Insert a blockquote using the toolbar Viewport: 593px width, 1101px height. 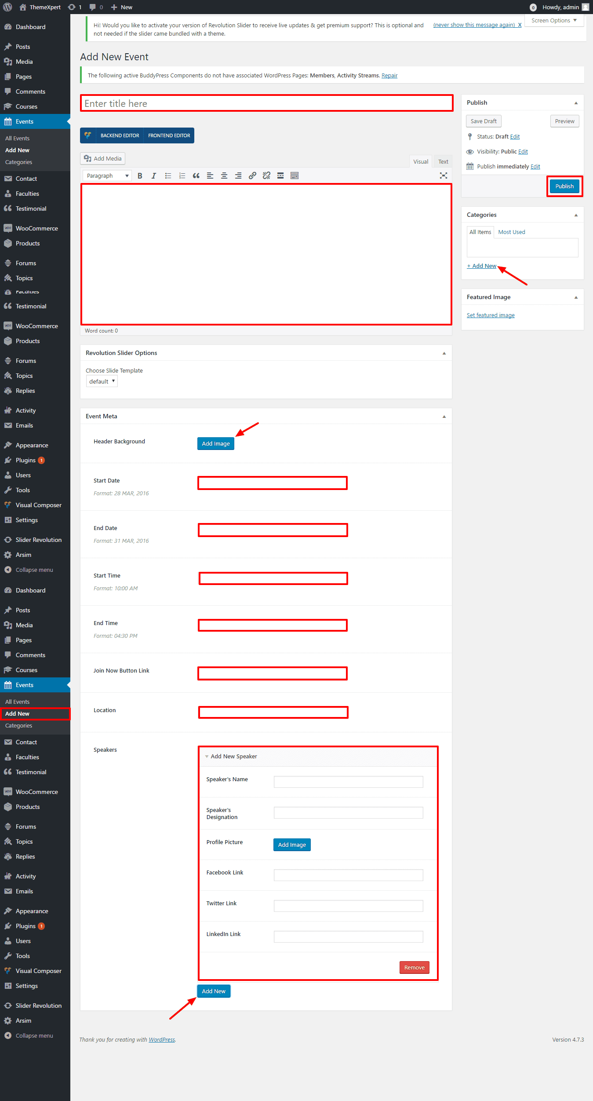(x=196, y=176)
